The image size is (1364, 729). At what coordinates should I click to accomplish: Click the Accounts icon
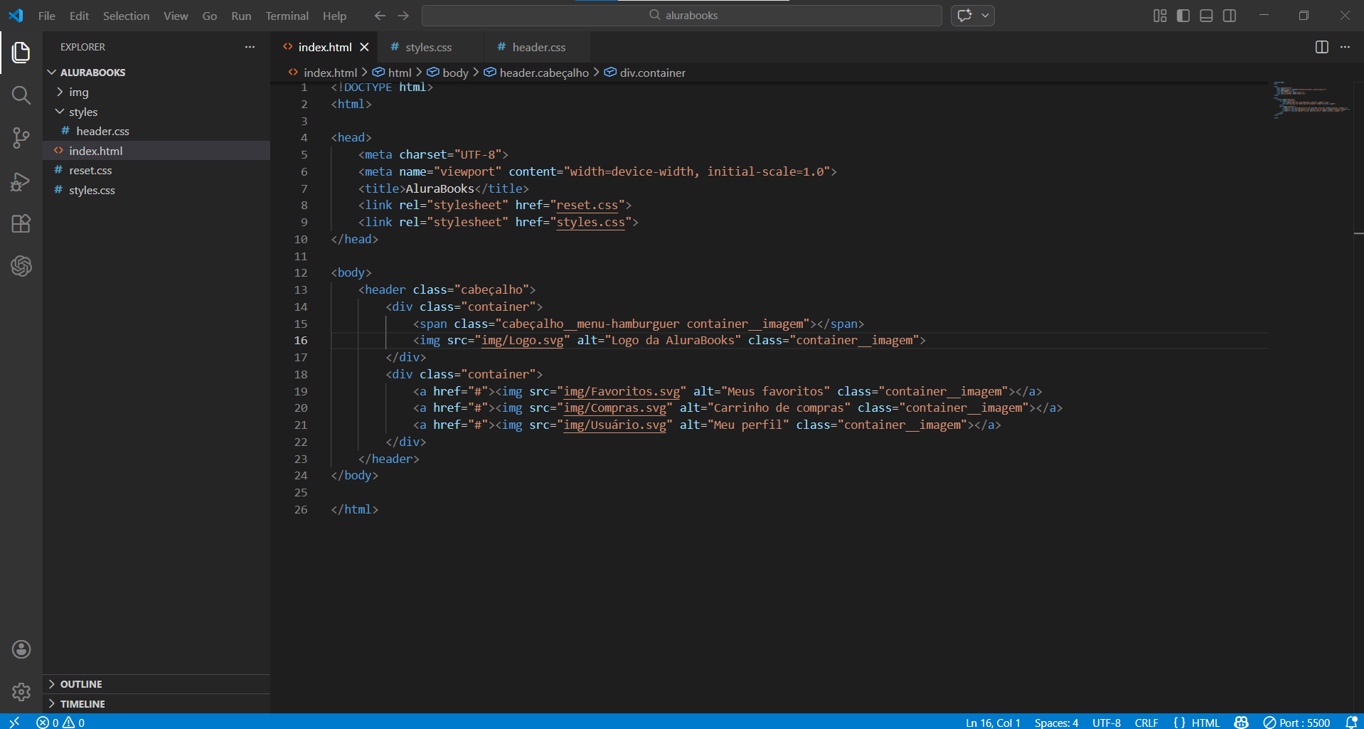click(21, 649)
